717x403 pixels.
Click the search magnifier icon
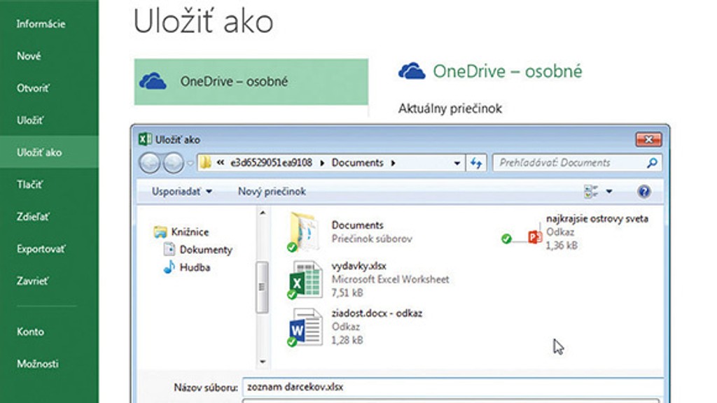[x=652, y=163]
